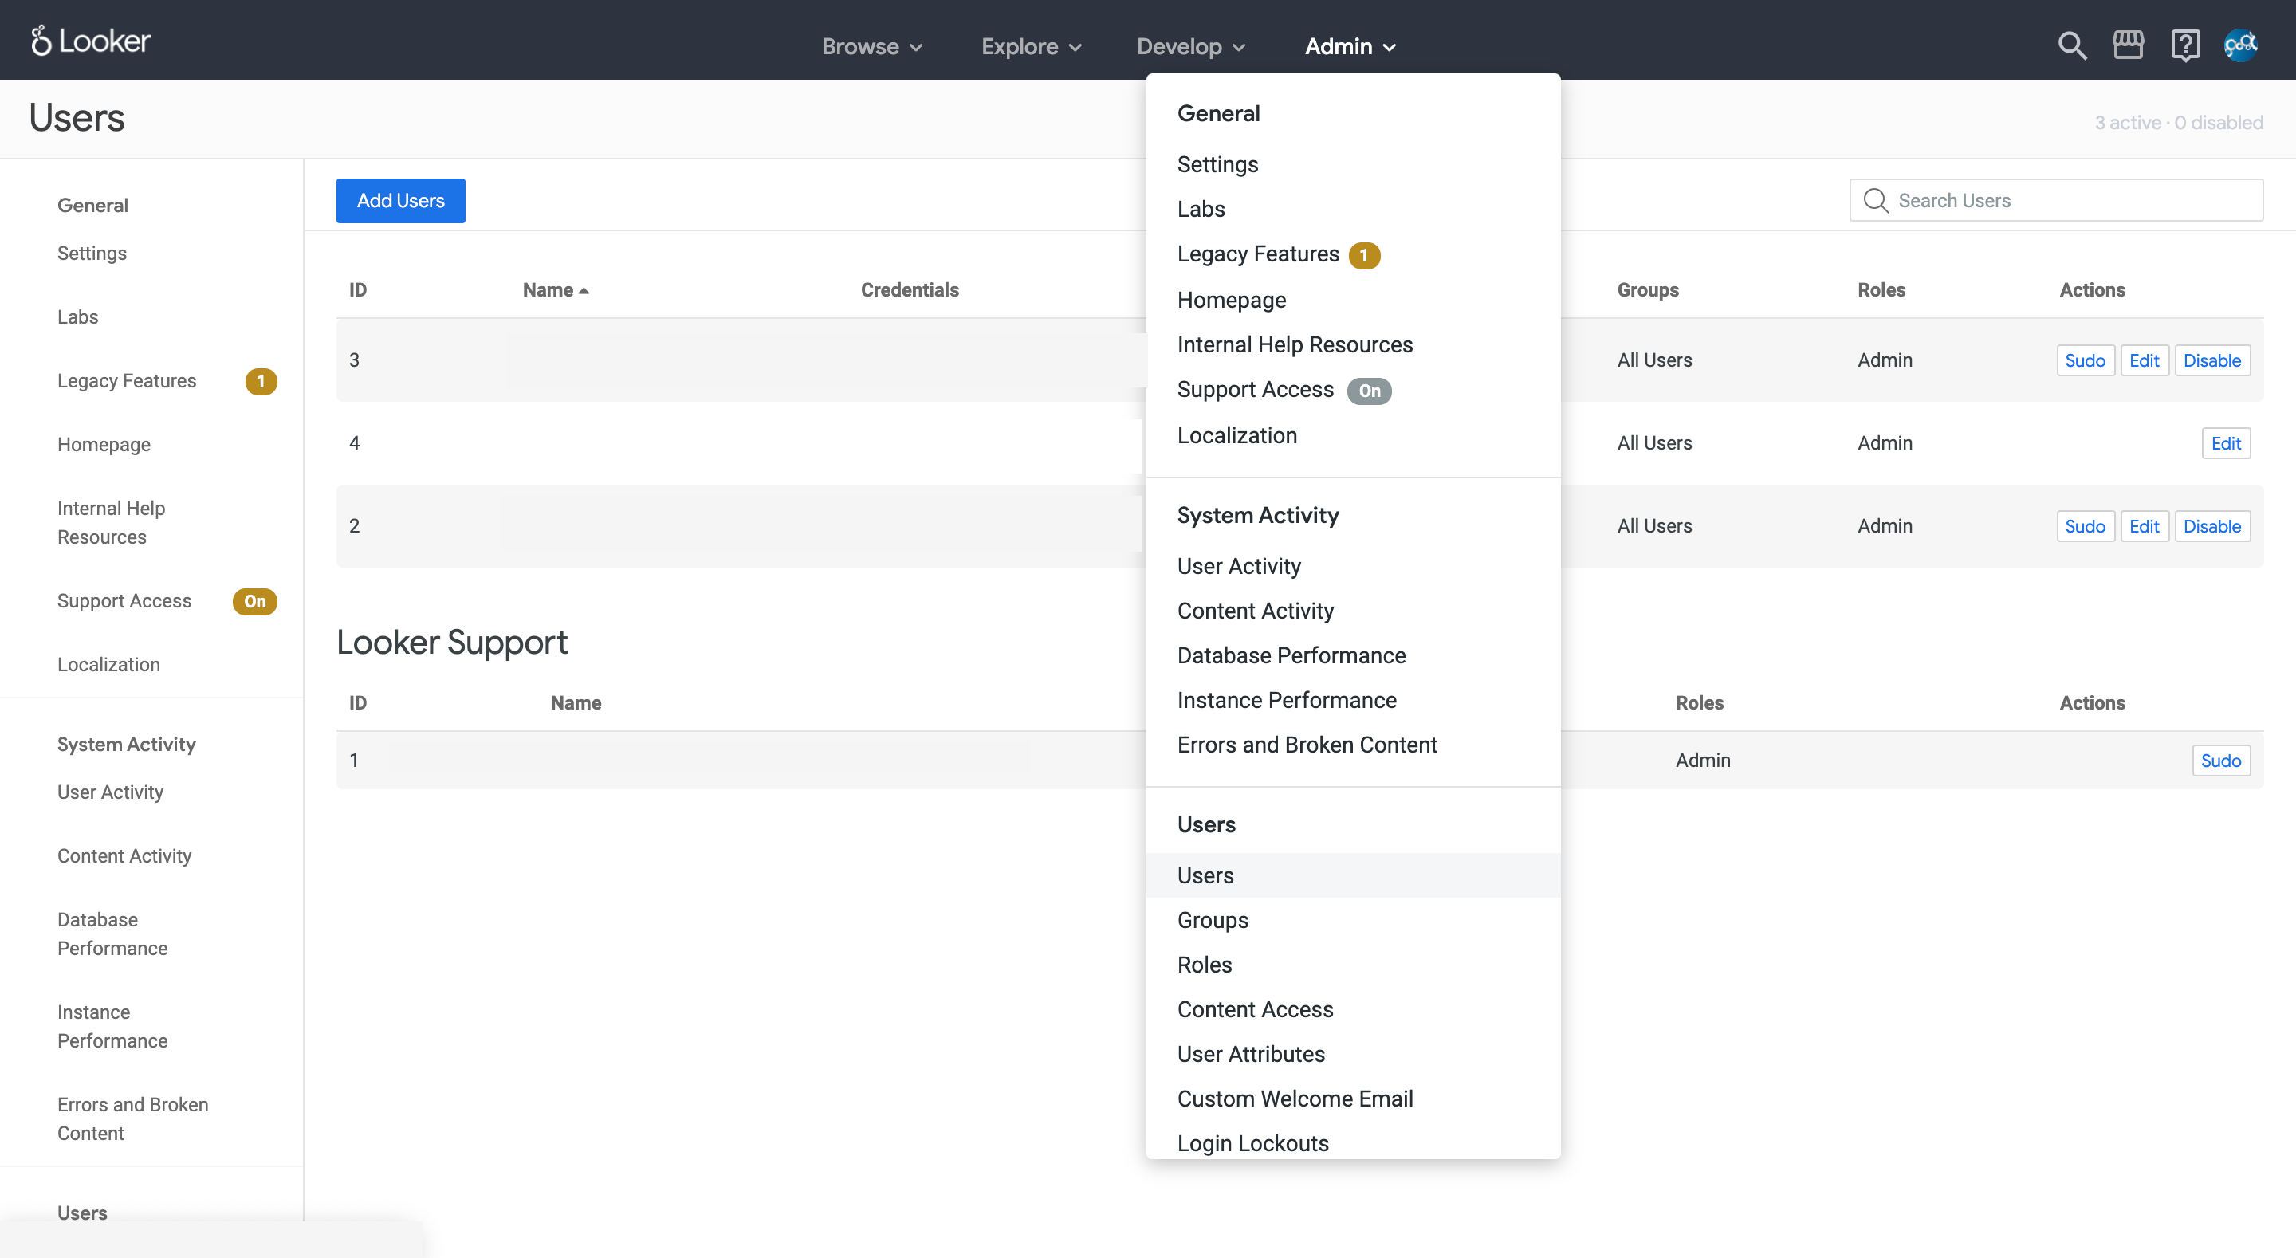Open User Activity in Admin dropdown
Viewport: 2296px width, 1258px height.
coord(1239,567)
